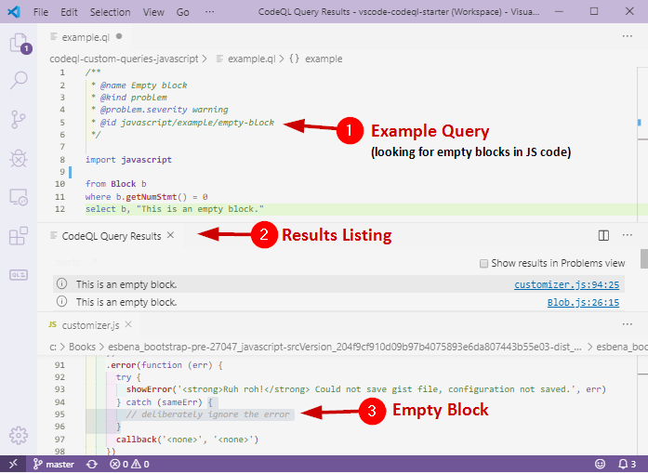Screen dimensions: 648x473
Task: Click the '@id javascript/example/empty-block' comment line
Action: (182, 123)
